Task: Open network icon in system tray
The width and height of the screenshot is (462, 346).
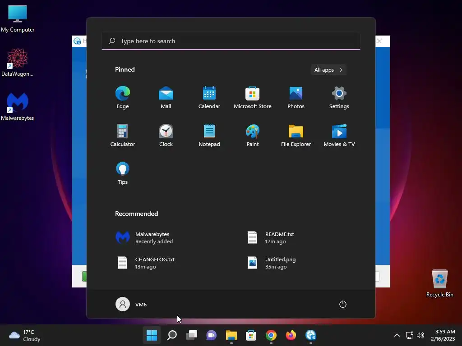Action: [x=409, y=335]
